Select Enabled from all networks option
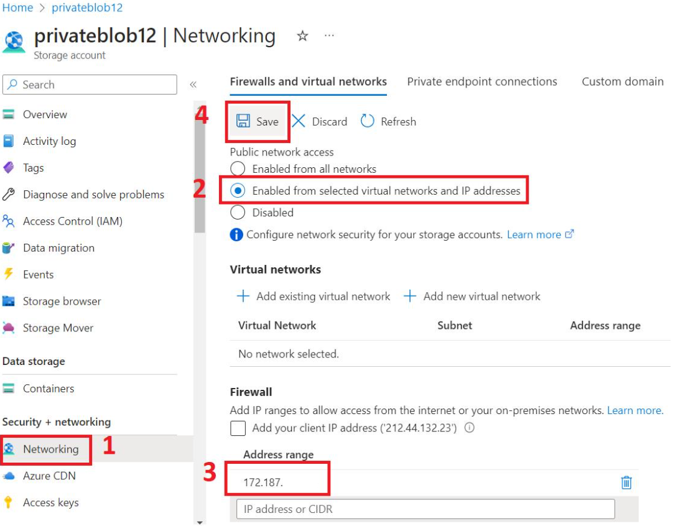This screenshot has height=526, width=693. 238,168
